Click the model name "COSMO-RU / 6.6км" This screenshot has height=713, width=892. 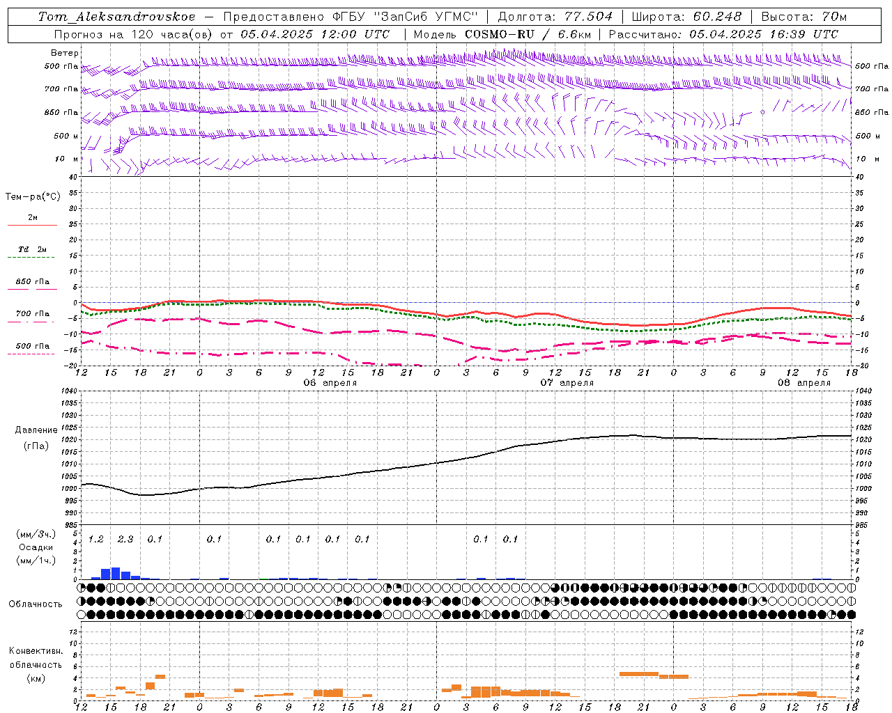click(528, 34)
